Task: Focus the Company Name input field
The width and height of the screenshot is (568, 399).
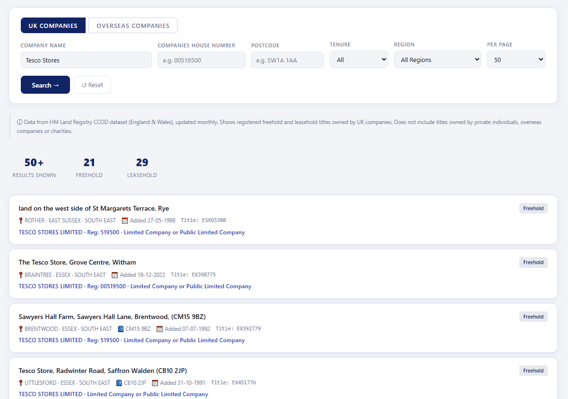Action: pos(86,60)
